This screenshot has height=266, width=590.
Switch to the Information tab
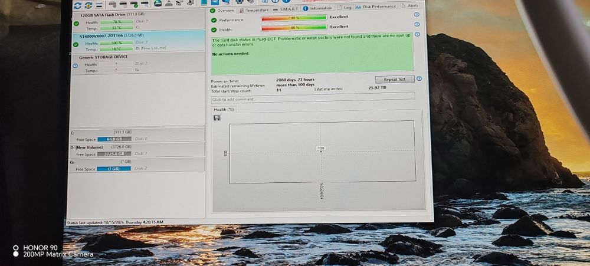click(x=319, y=8)
